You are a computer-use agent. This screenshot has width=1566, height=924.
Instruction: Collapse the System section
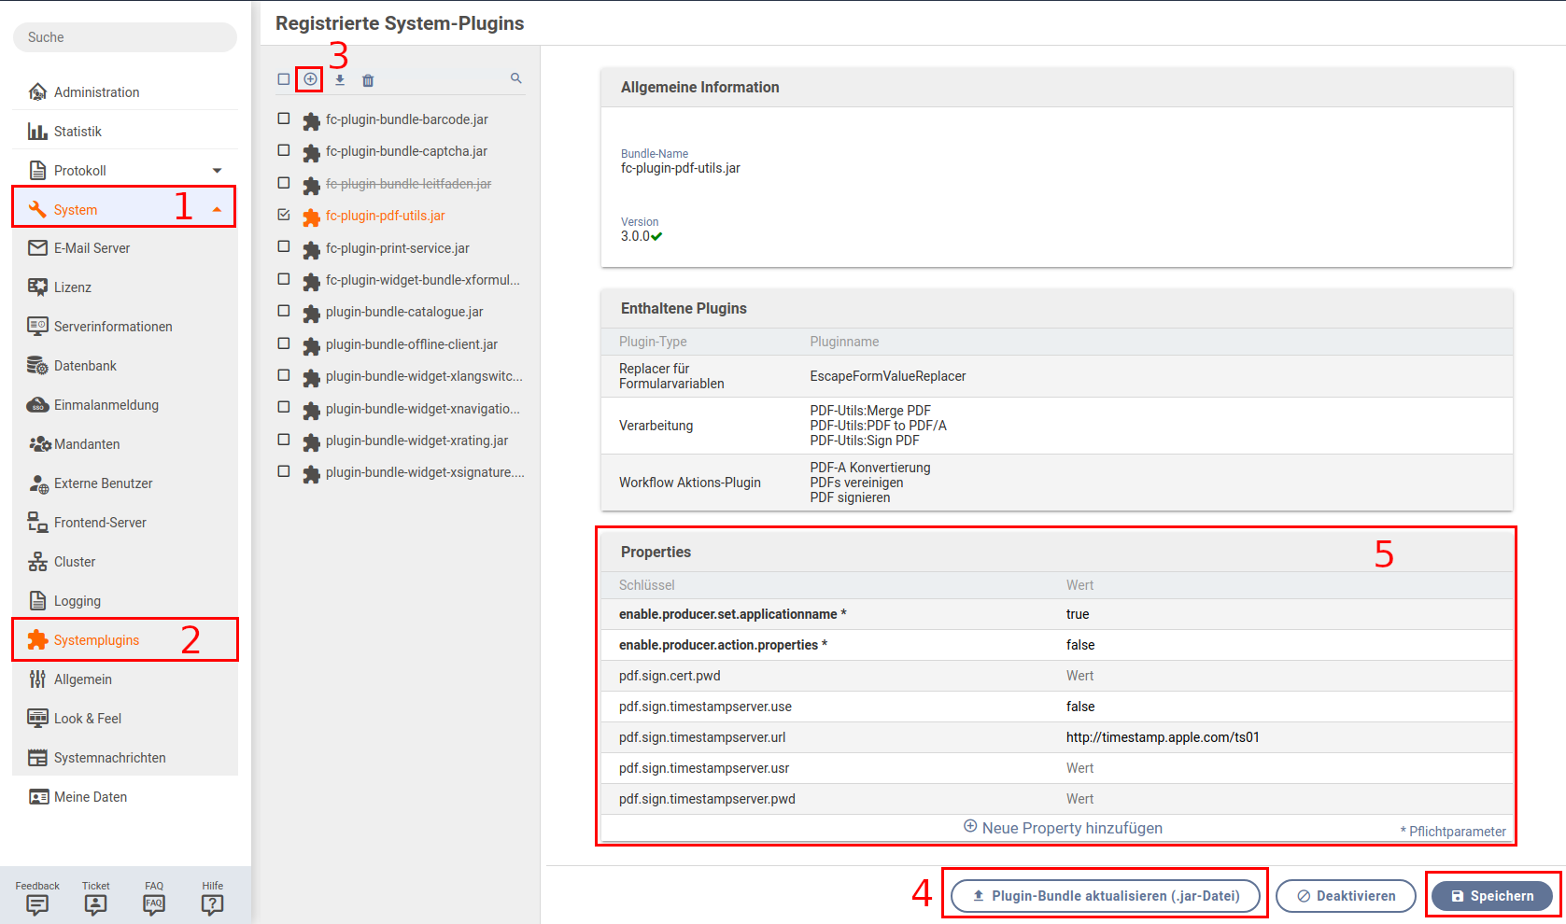218,208
